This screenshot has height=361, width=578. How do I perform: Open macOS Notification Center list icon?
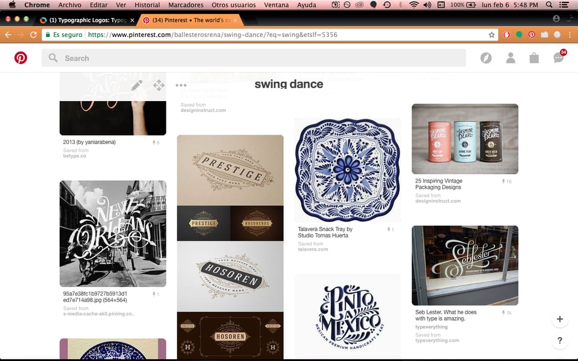pos(564,5)
